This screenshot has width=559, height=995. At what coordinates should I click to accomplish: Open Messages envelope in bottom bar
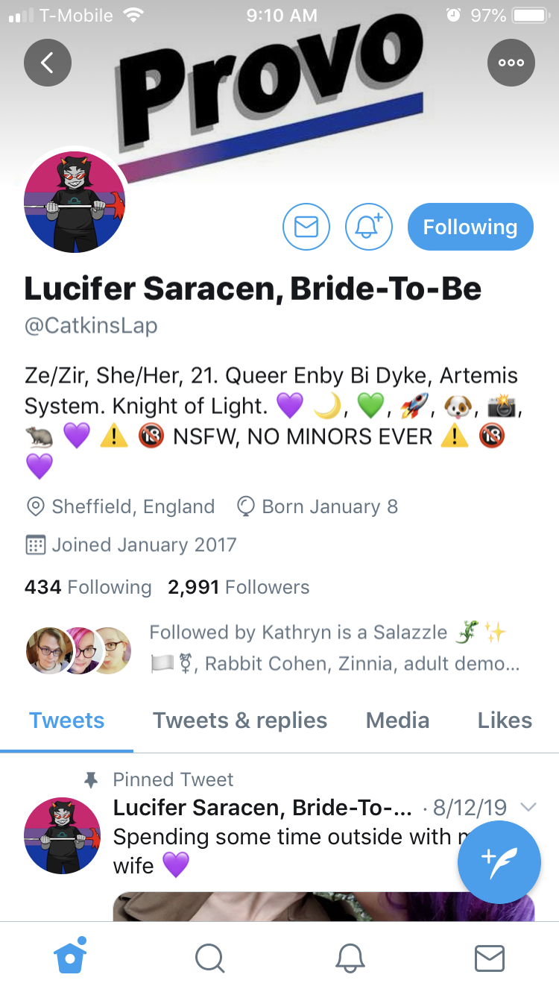[x=489, y=958]
